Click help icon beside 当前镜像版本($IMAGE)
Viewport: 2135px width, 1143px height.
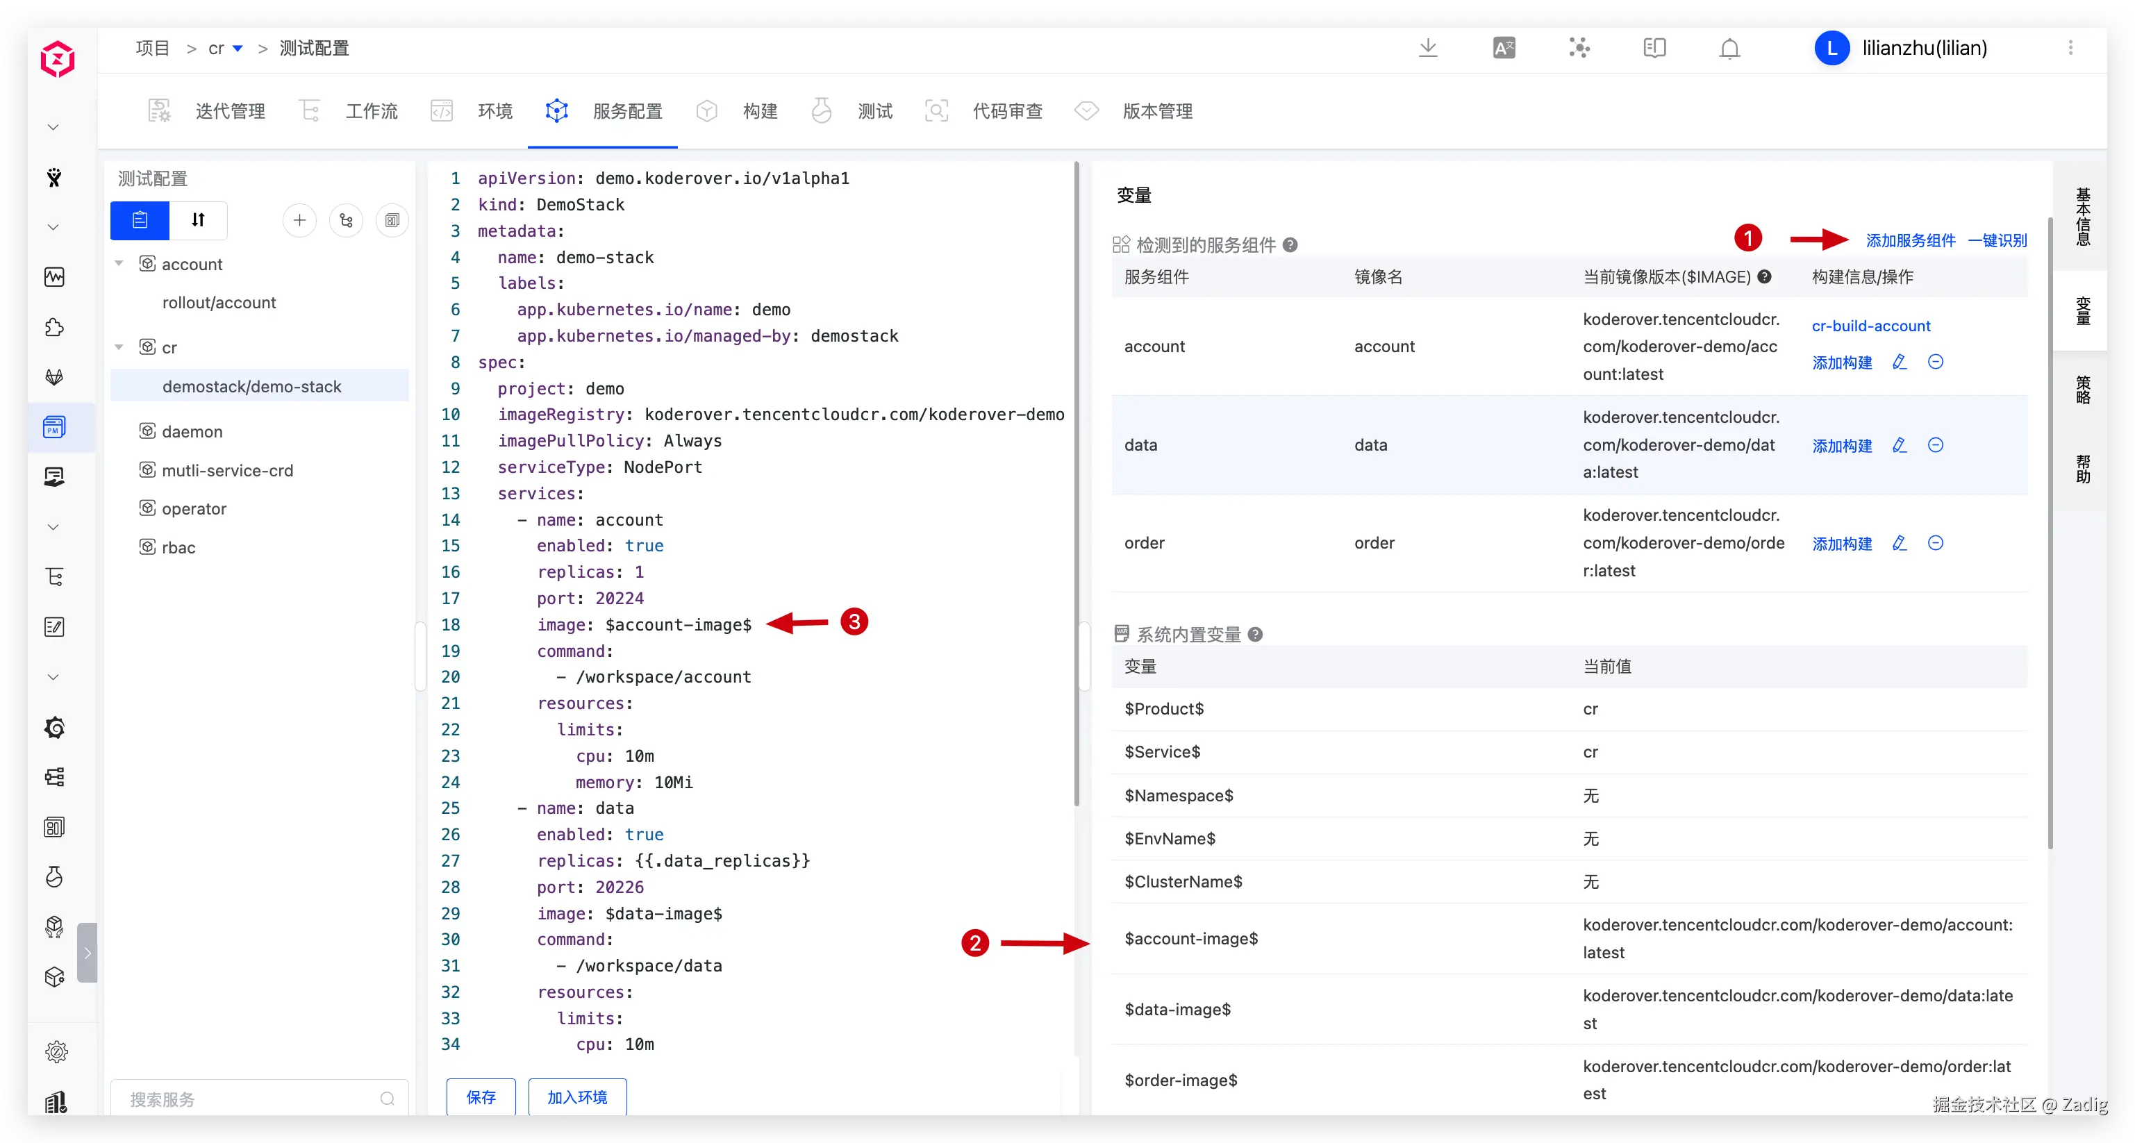pyautogui.click(x=1765, y=277)
